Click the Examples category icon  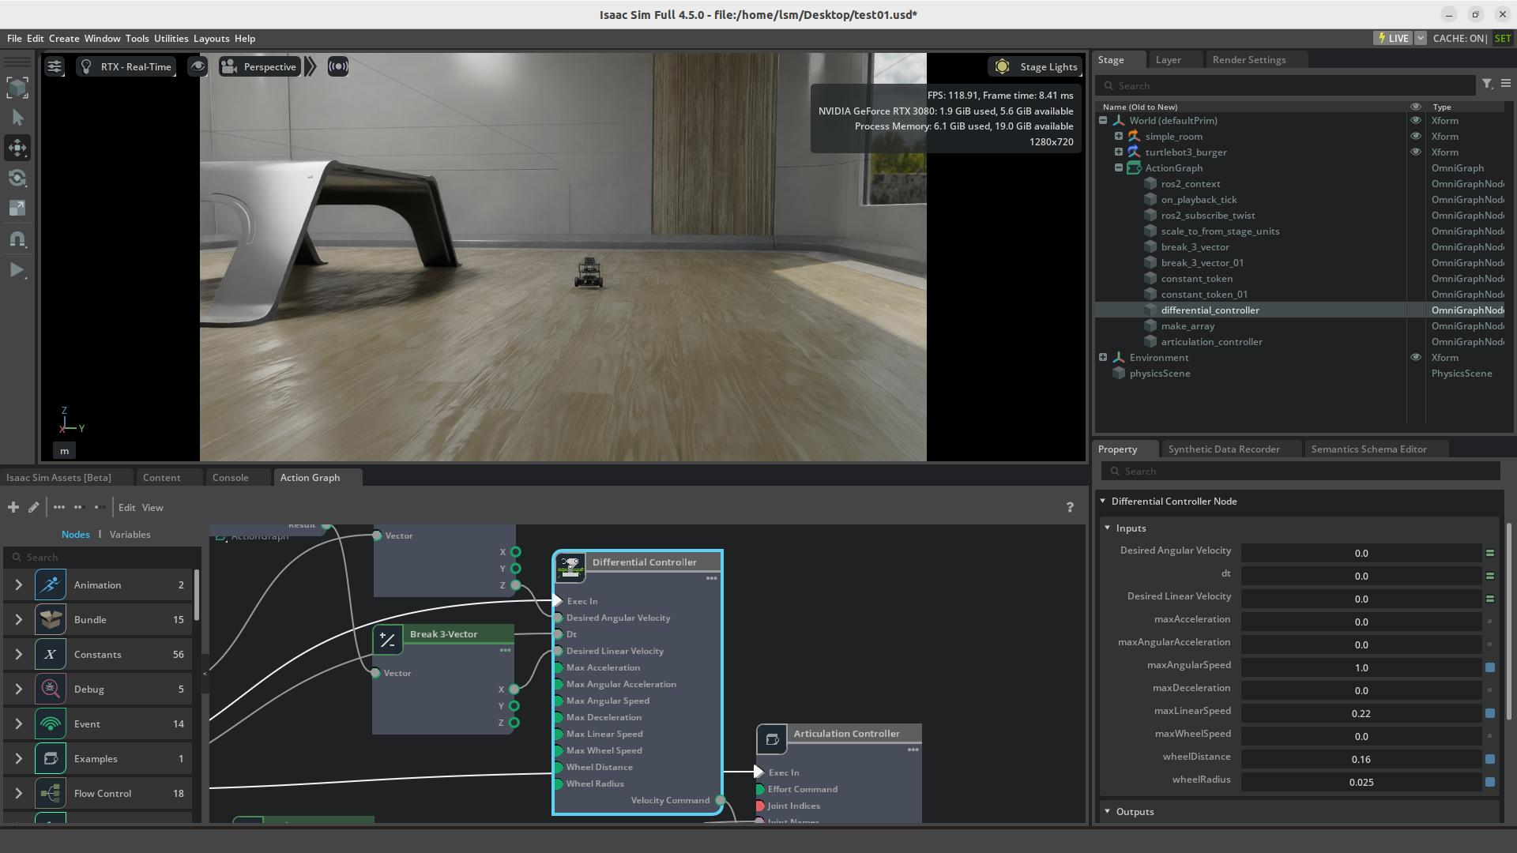51,759
